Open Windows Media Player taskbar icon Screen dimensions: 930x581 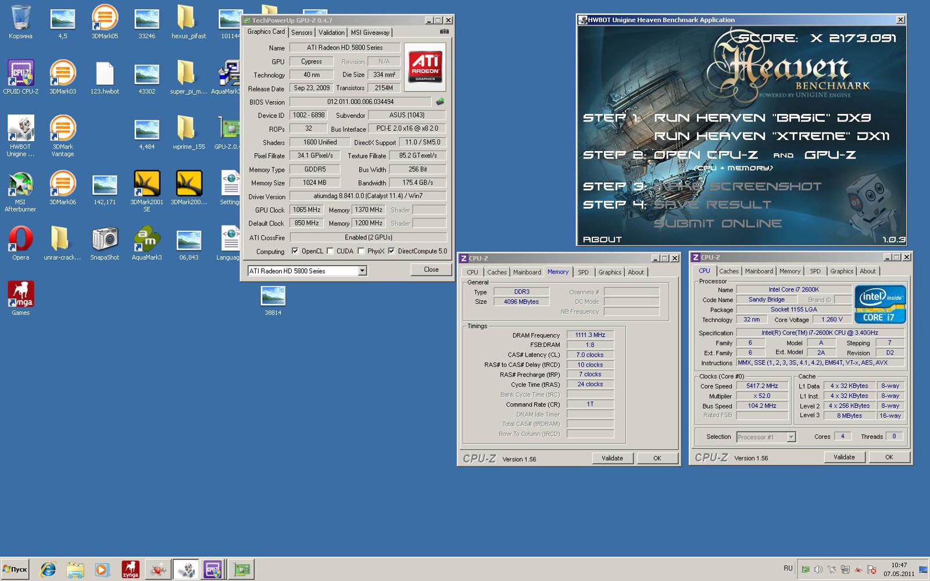pos(102,569)
